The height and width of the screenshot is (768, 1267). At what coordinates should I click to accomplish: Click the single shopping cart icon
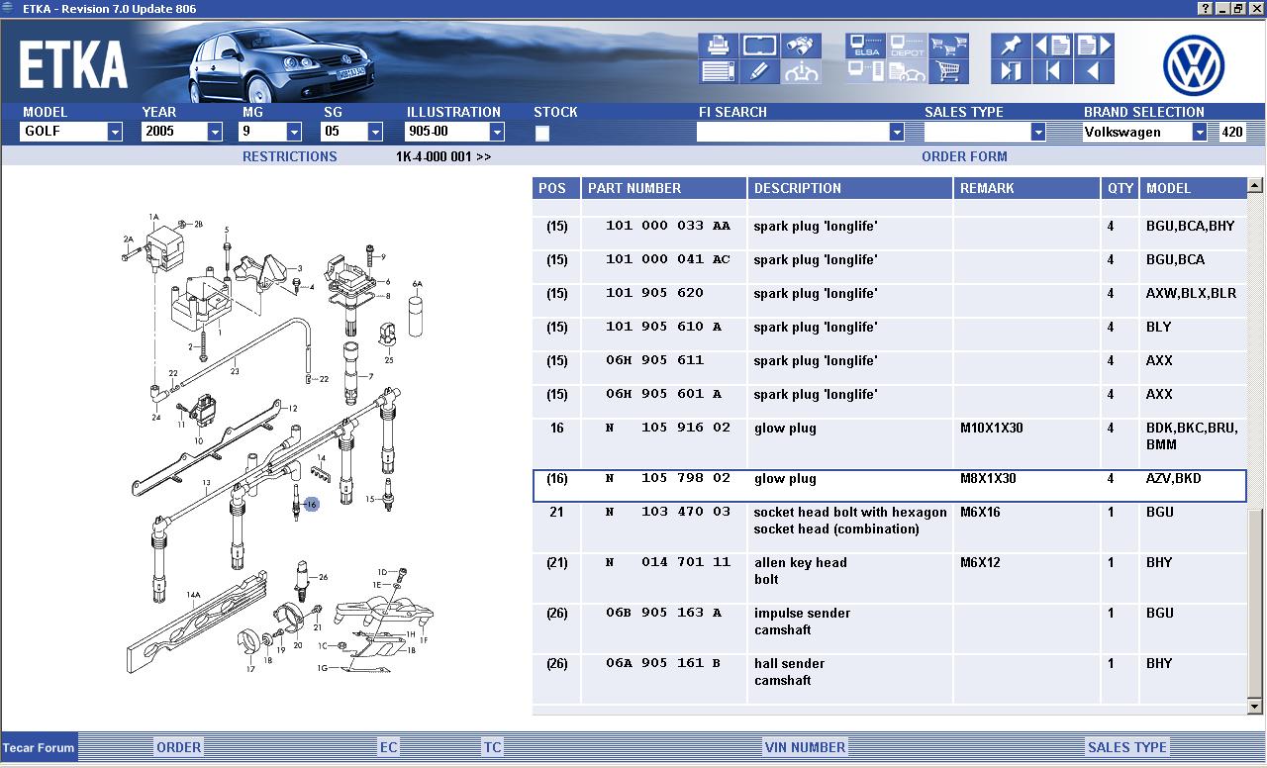948,71
